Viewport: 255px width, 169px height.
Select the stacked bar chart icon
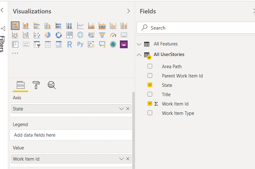15,26
